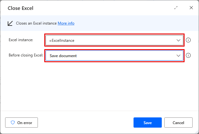
Task: Click the Save button
Action: click(x=147, y=123)
